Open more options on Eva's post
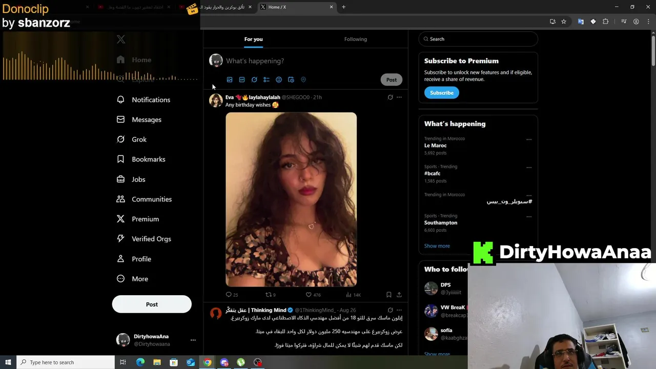The height and width of the screenshot is (369, 656). tap(399, 97)
